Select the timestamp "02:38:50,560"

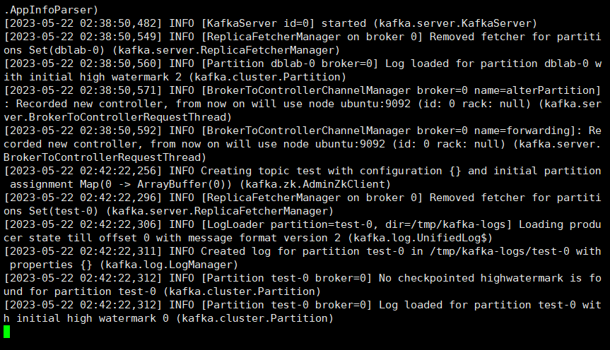coord(118,64)
